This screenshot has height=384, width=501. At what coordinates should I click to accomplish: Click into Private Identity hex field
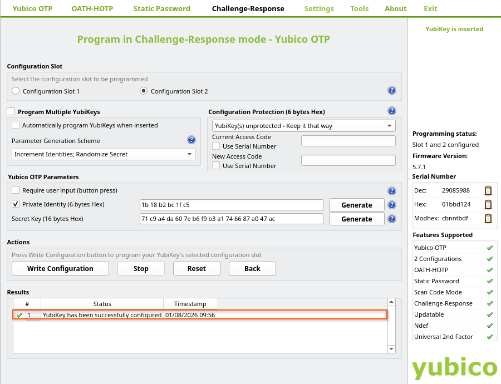[x=232, y=205]
